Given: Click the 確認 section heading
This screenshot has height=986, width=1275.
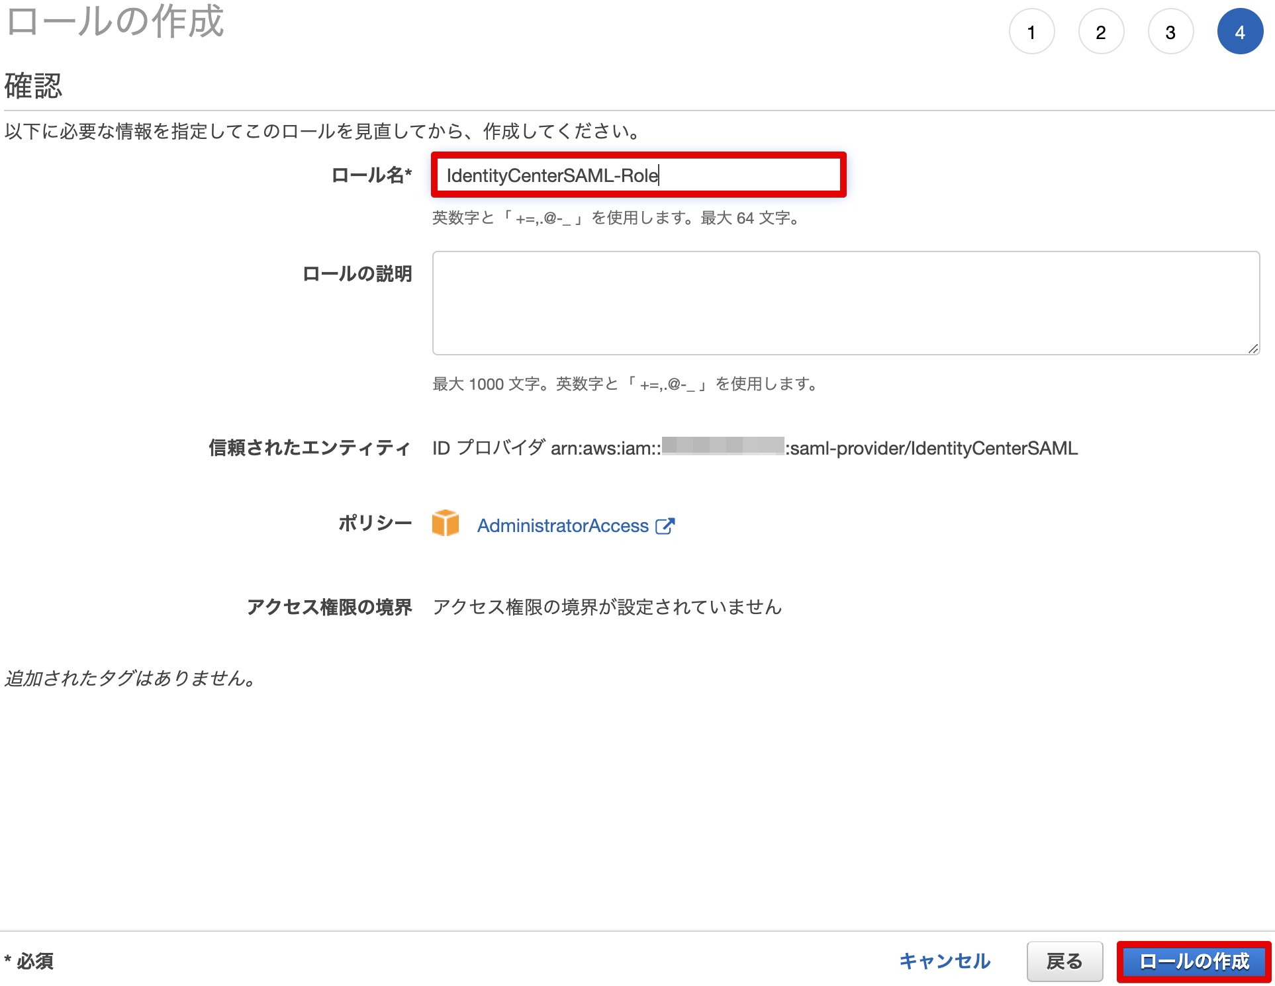Looking at the screenshot, I should [33, 85].
